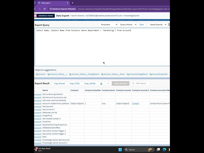
Task: Click the Delete Records button
Action: (120, 84)
